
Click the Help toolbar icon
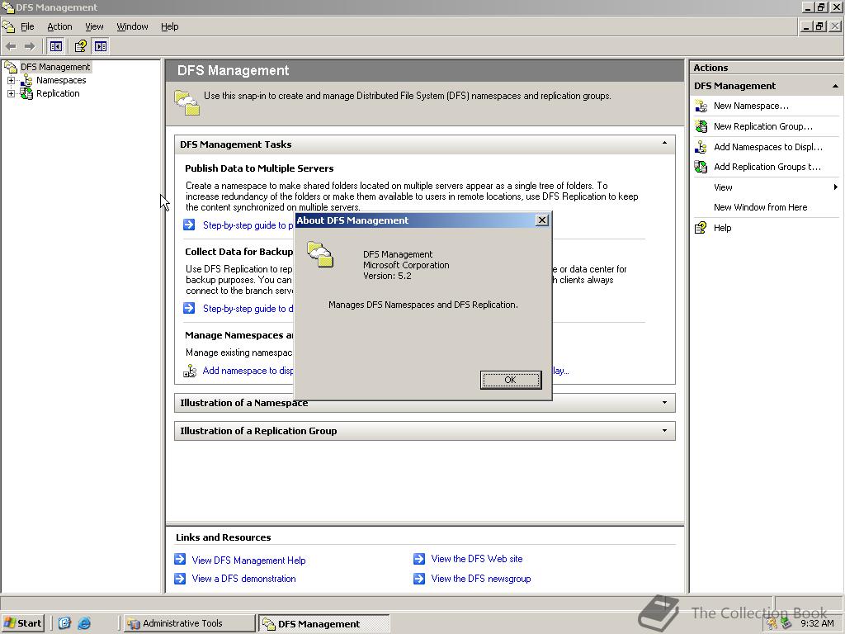[x=80, y=46]
